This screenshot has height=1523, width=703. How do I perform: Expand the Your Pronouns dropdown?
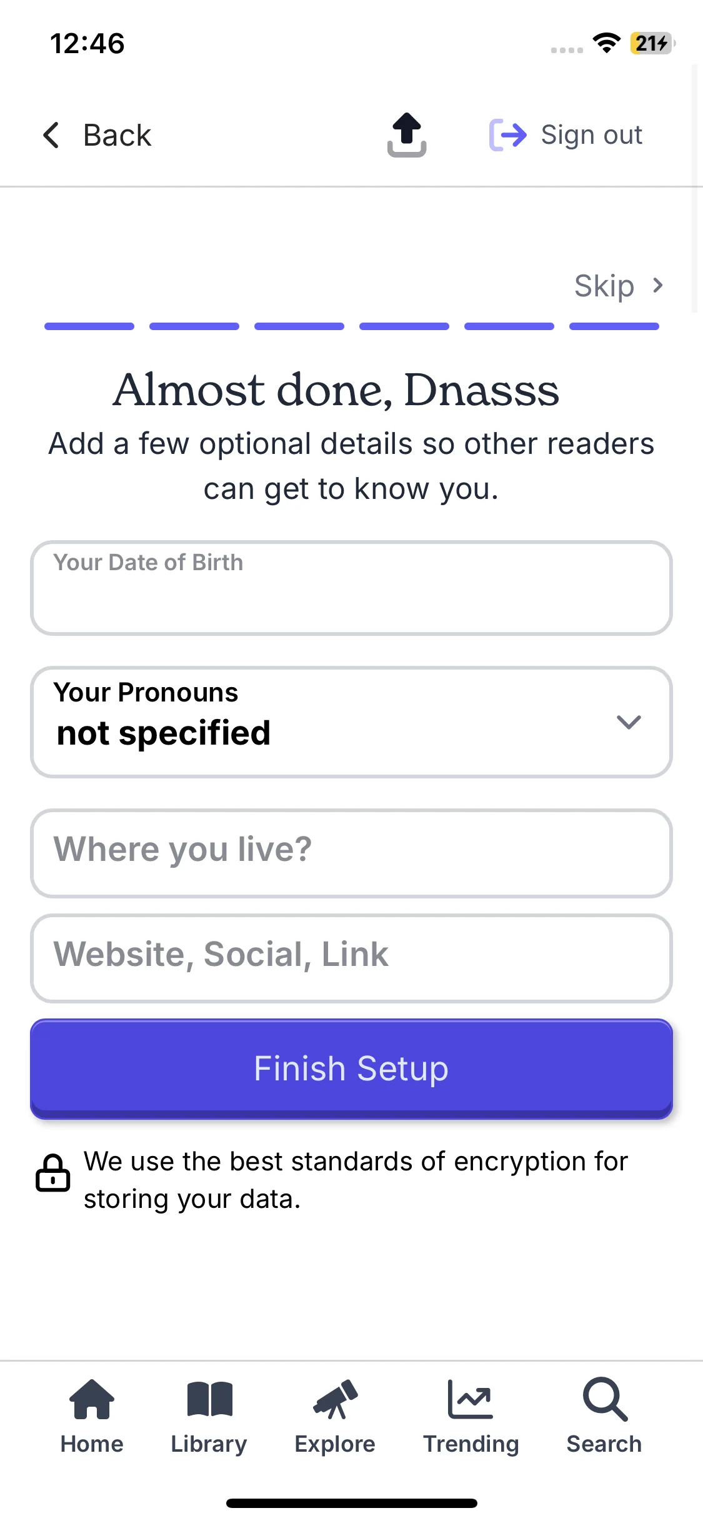pos(351,722)
